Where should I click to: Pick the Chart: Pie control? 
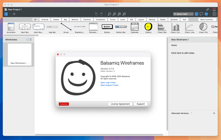coord(203,28)
